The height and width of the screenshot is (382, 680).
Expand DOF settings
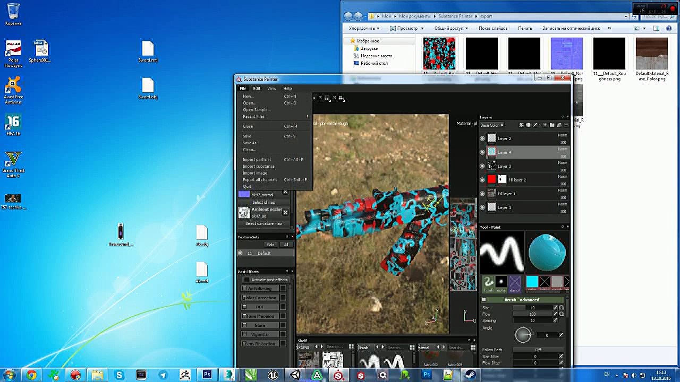[244, 307]
